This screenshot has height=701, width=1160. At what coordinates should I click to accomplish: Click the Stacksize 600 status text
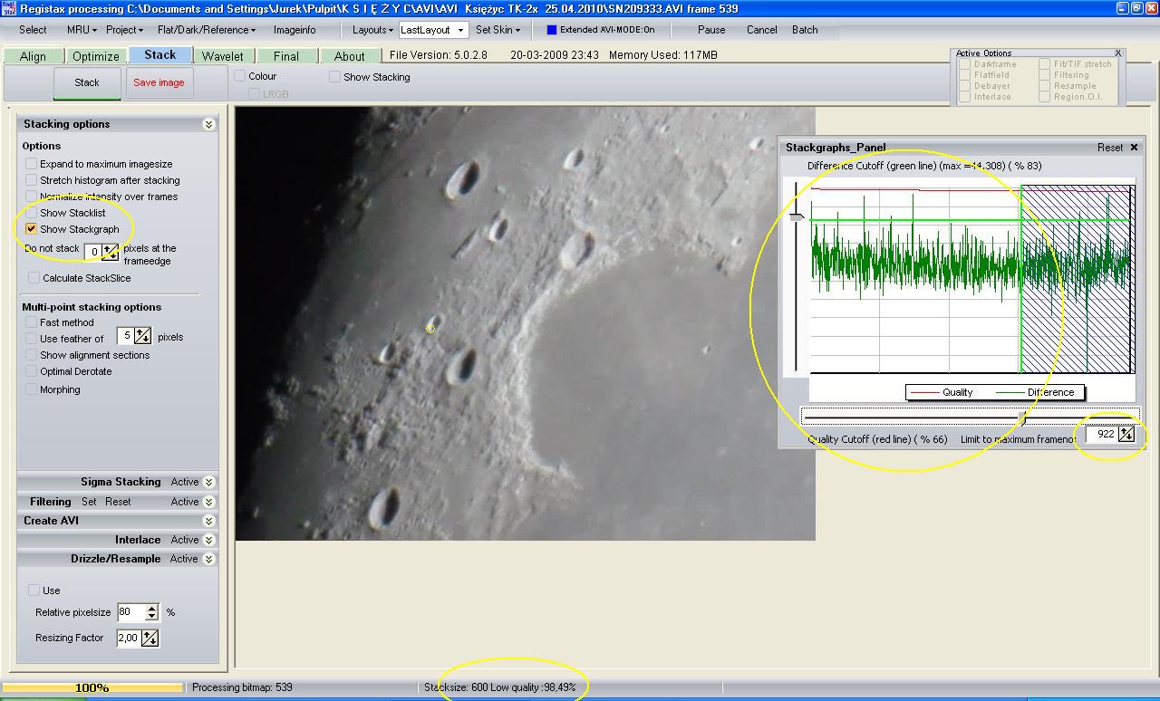point(499,688)
